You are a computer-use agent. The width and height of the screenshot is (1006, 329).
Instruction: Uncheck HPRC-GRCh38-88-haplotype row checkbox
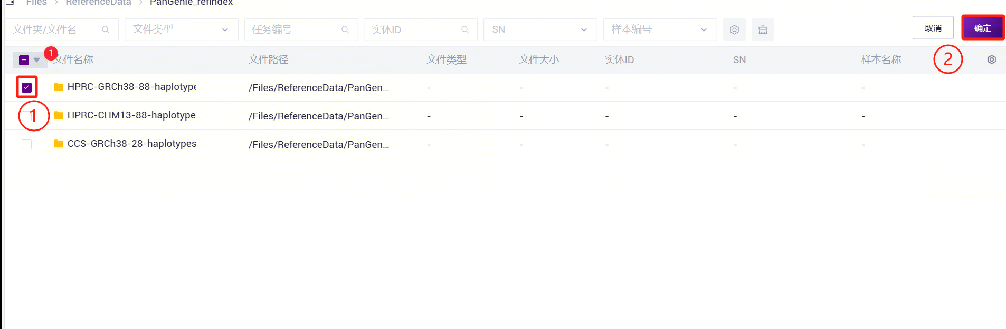(27, 87)
